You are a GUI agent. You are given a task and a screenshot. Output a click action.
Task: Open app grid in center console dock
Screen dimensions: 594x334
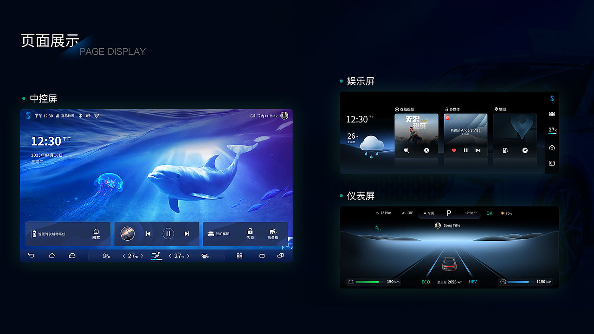239,256
